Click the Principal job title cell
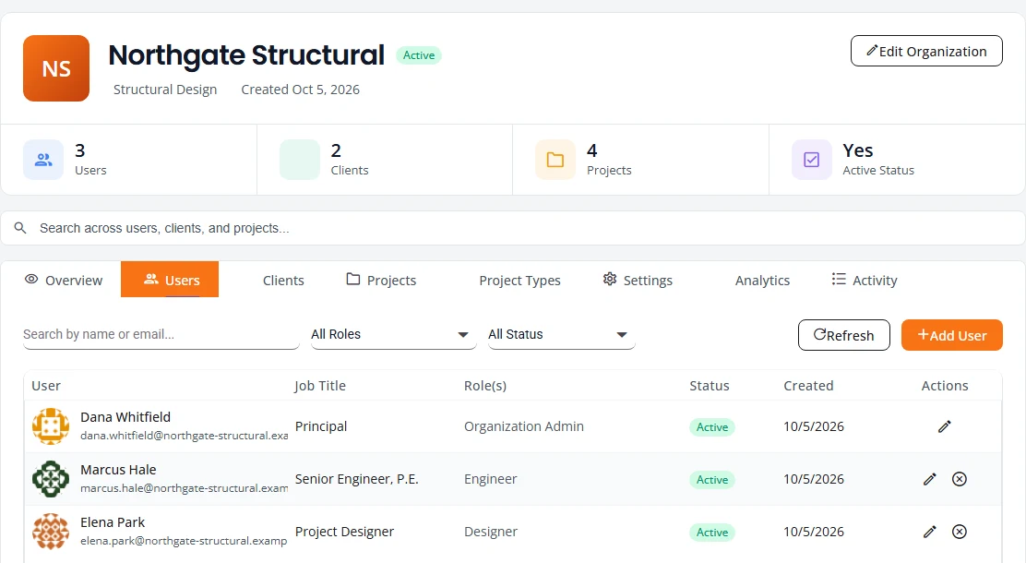 pos(321,426)
